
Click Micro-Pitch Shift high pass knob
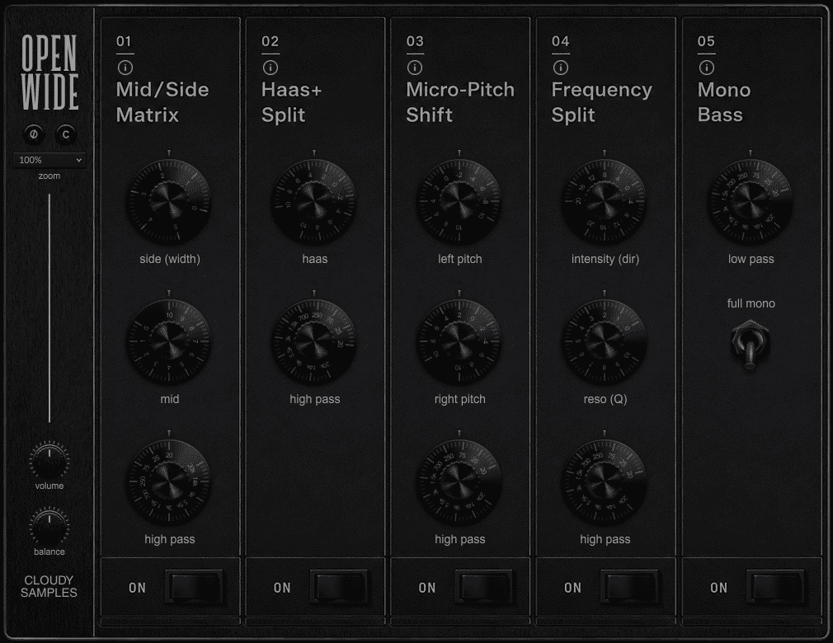coord(459,481)
